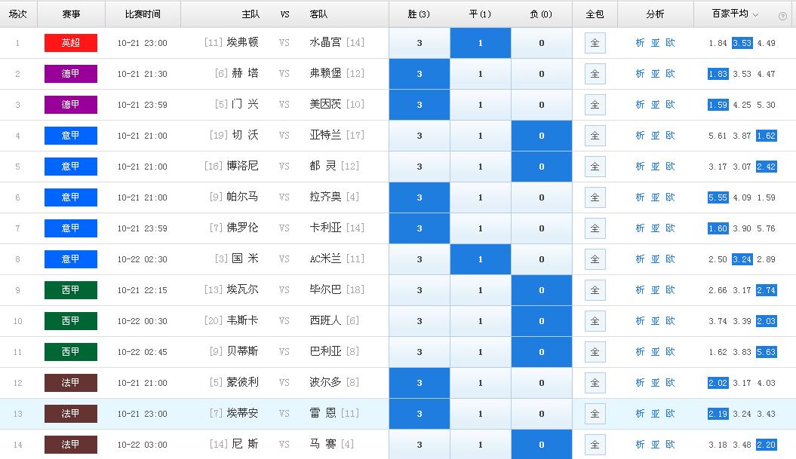
Task: Click the 全包 column header
Action: click(x=595, y=14)
